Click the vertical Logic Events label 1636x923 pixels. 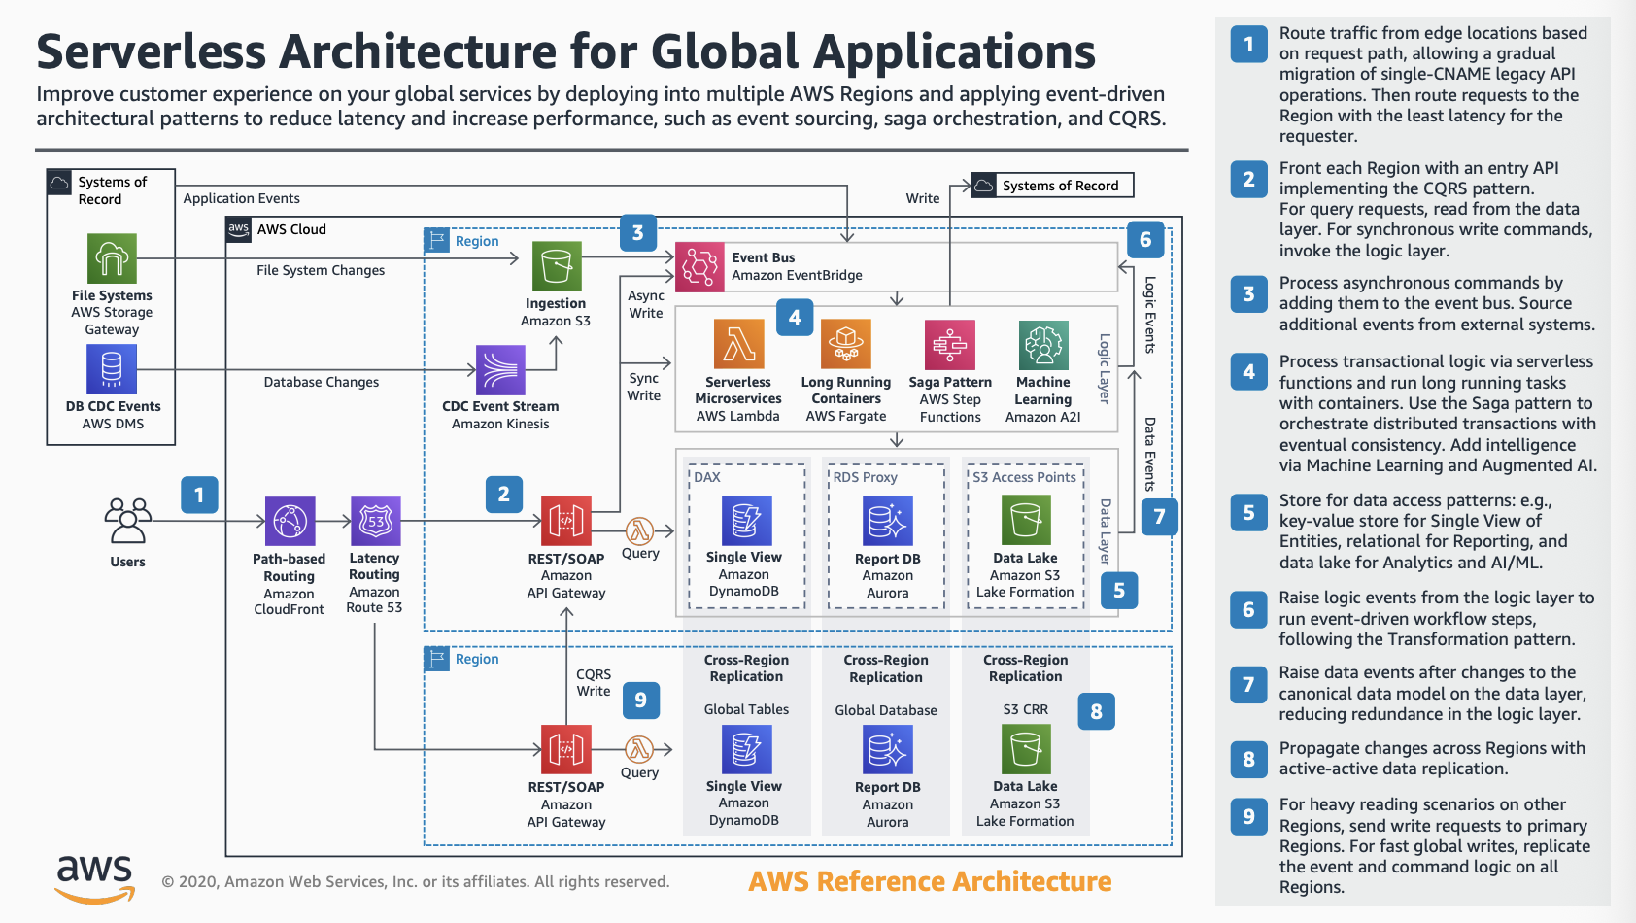tap(1150, 315)
